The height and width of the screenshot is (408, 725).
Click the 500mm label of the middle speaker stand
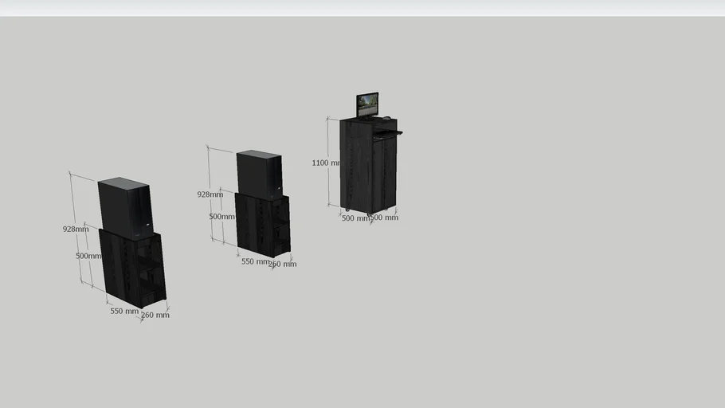pyautogui.click(x=222, y=217)
